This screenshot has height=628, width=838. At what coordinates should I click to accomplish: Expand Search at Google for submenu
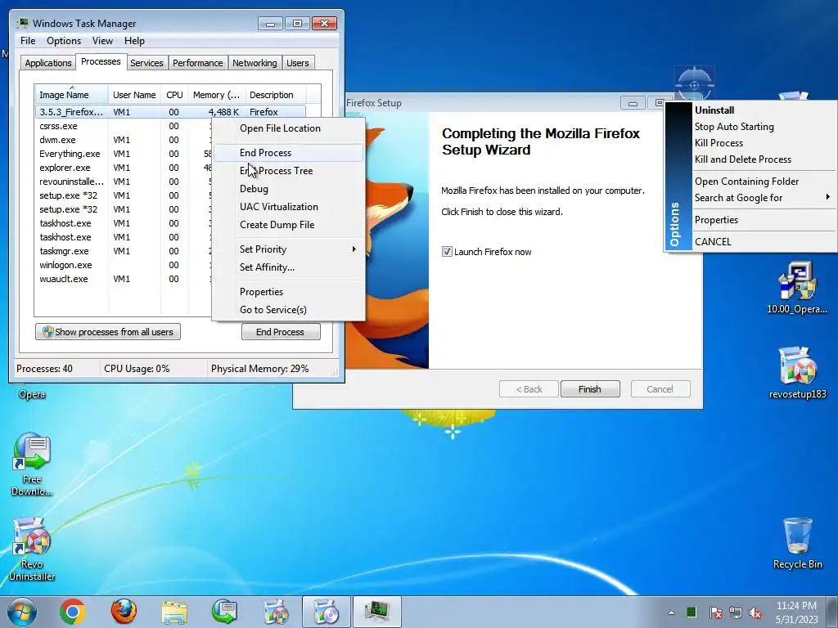(764, 198)
